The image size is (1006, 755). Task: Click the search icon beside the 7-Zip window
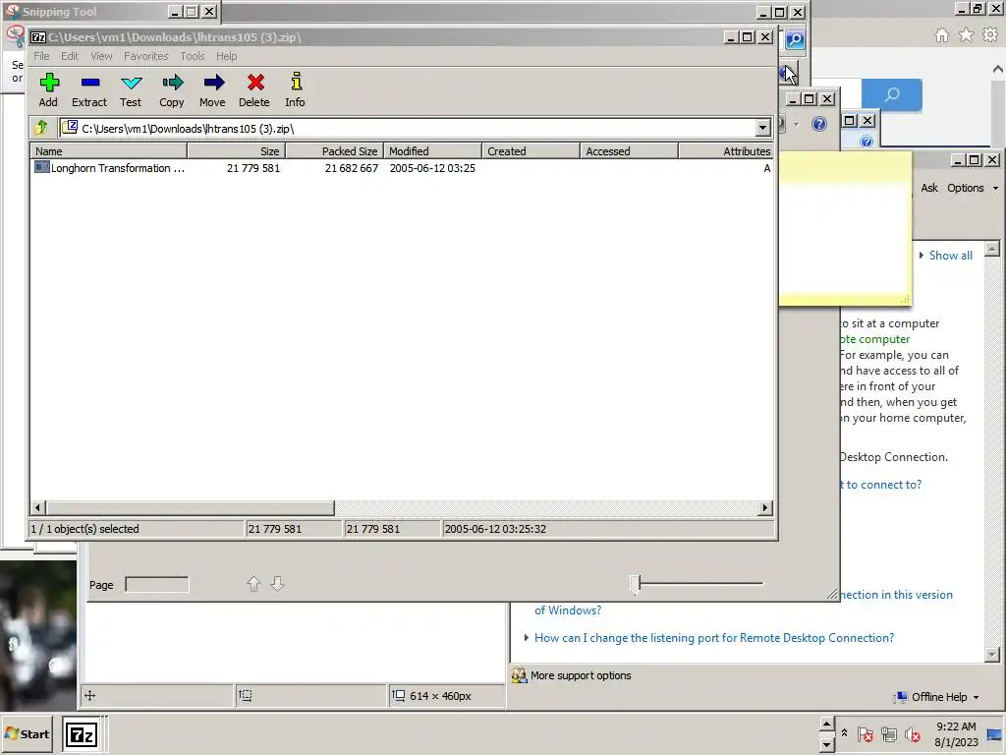coord(794,39)
